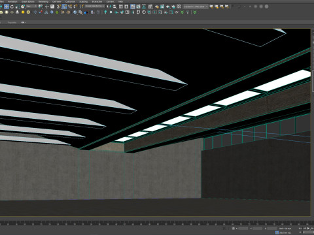Open the Civil View menu

[57, 1]
